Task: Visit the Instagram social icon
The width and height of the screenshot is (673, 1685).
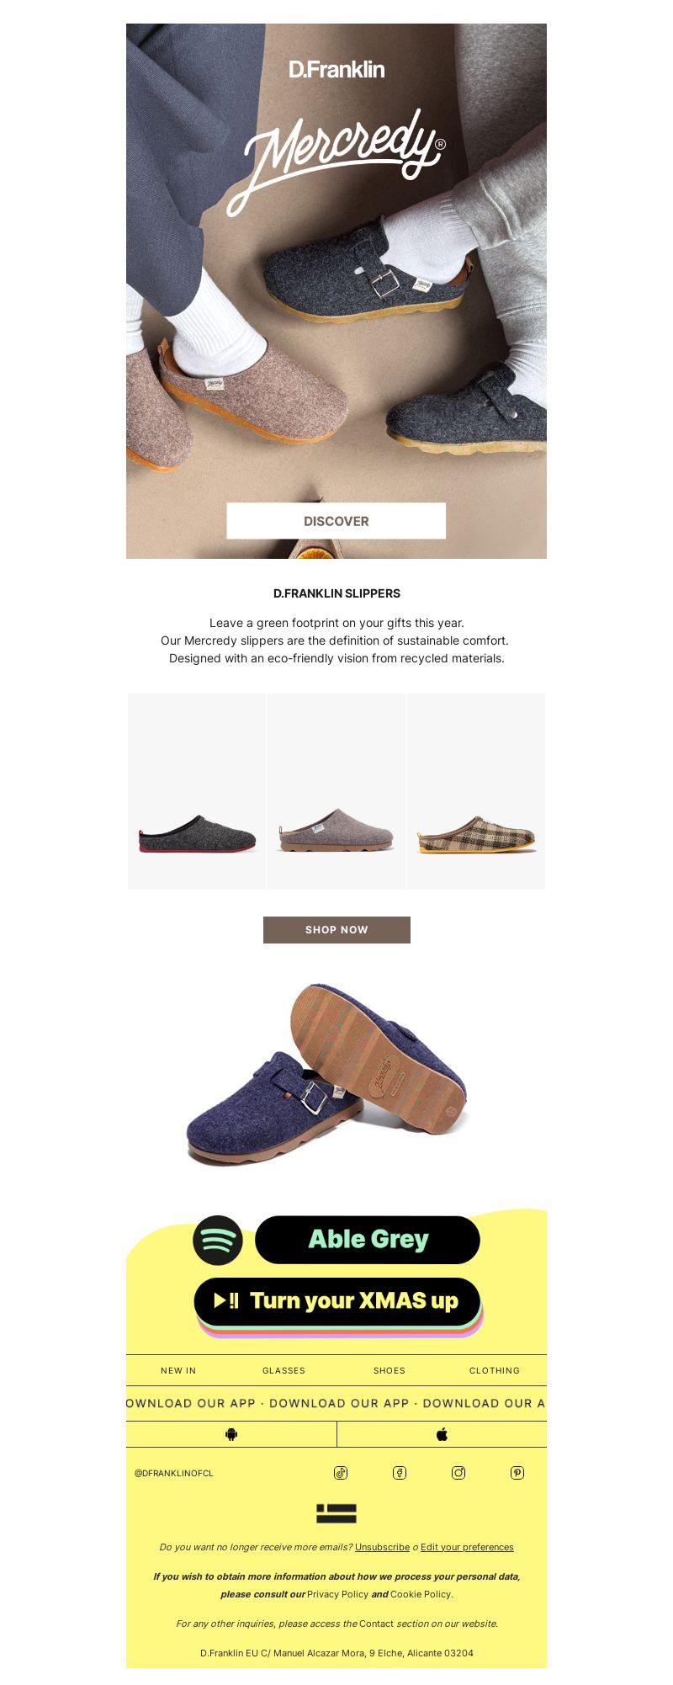Action: click(458, 1473)
